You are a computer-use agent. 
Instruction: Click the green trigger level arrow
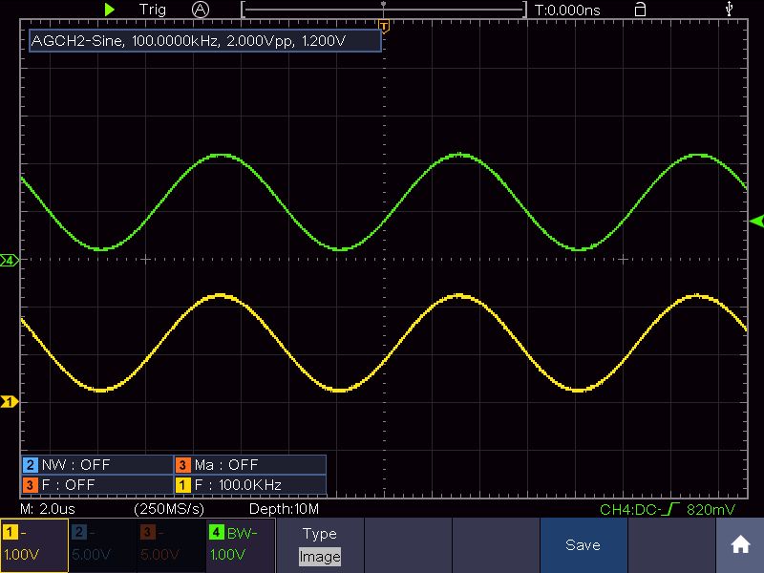pos(755,222)
